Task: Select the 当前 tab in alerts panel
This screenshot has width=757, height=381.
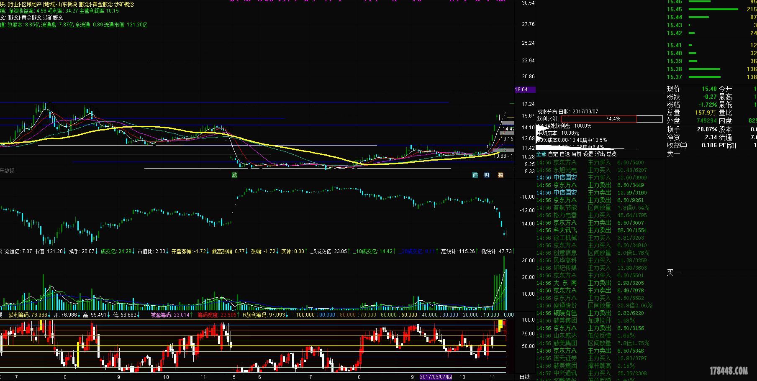Action: [x=577, y=154]
